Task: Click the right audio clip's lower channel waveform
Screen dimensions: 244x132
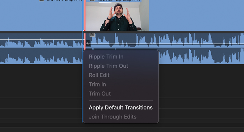Action: click(x=201, y=56)
